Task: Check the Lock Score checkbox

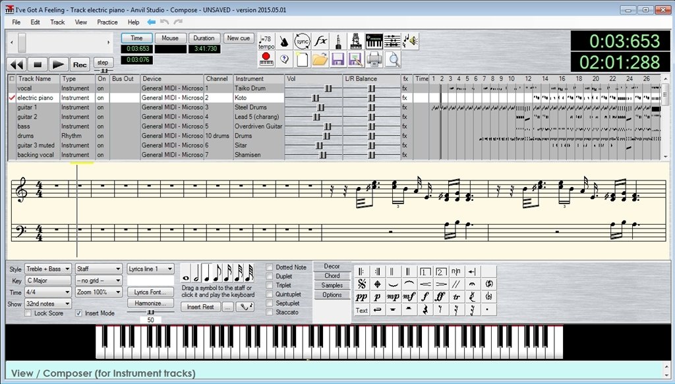Action: pos(28,313)
